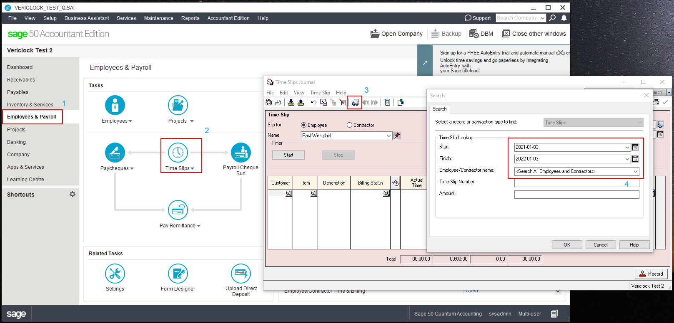The width and height of the screenshot is (674, 323).
Task: Open the Name dropdown showing Paul Westphal
Action: pos(388,136)
